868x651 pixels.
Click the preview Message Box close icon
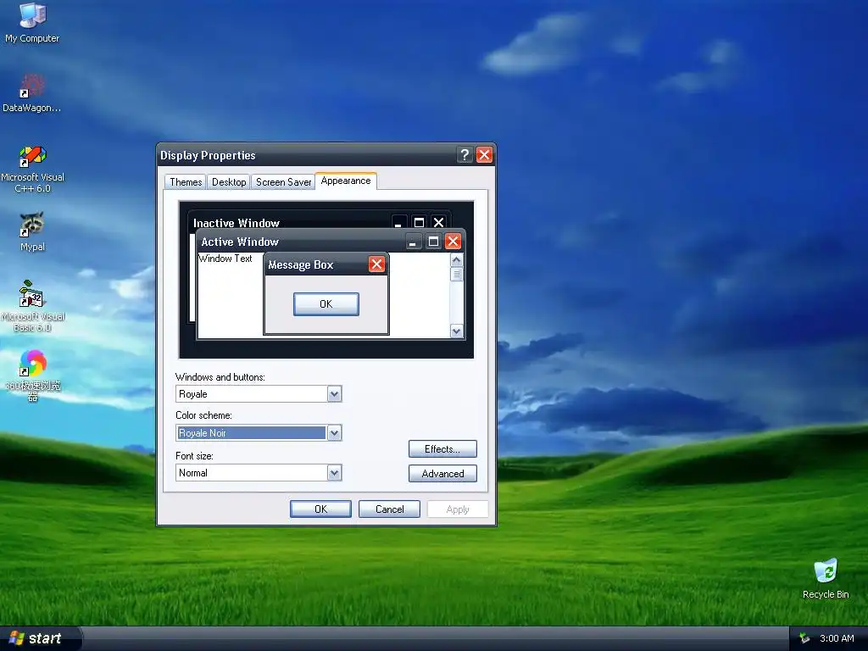376,264
